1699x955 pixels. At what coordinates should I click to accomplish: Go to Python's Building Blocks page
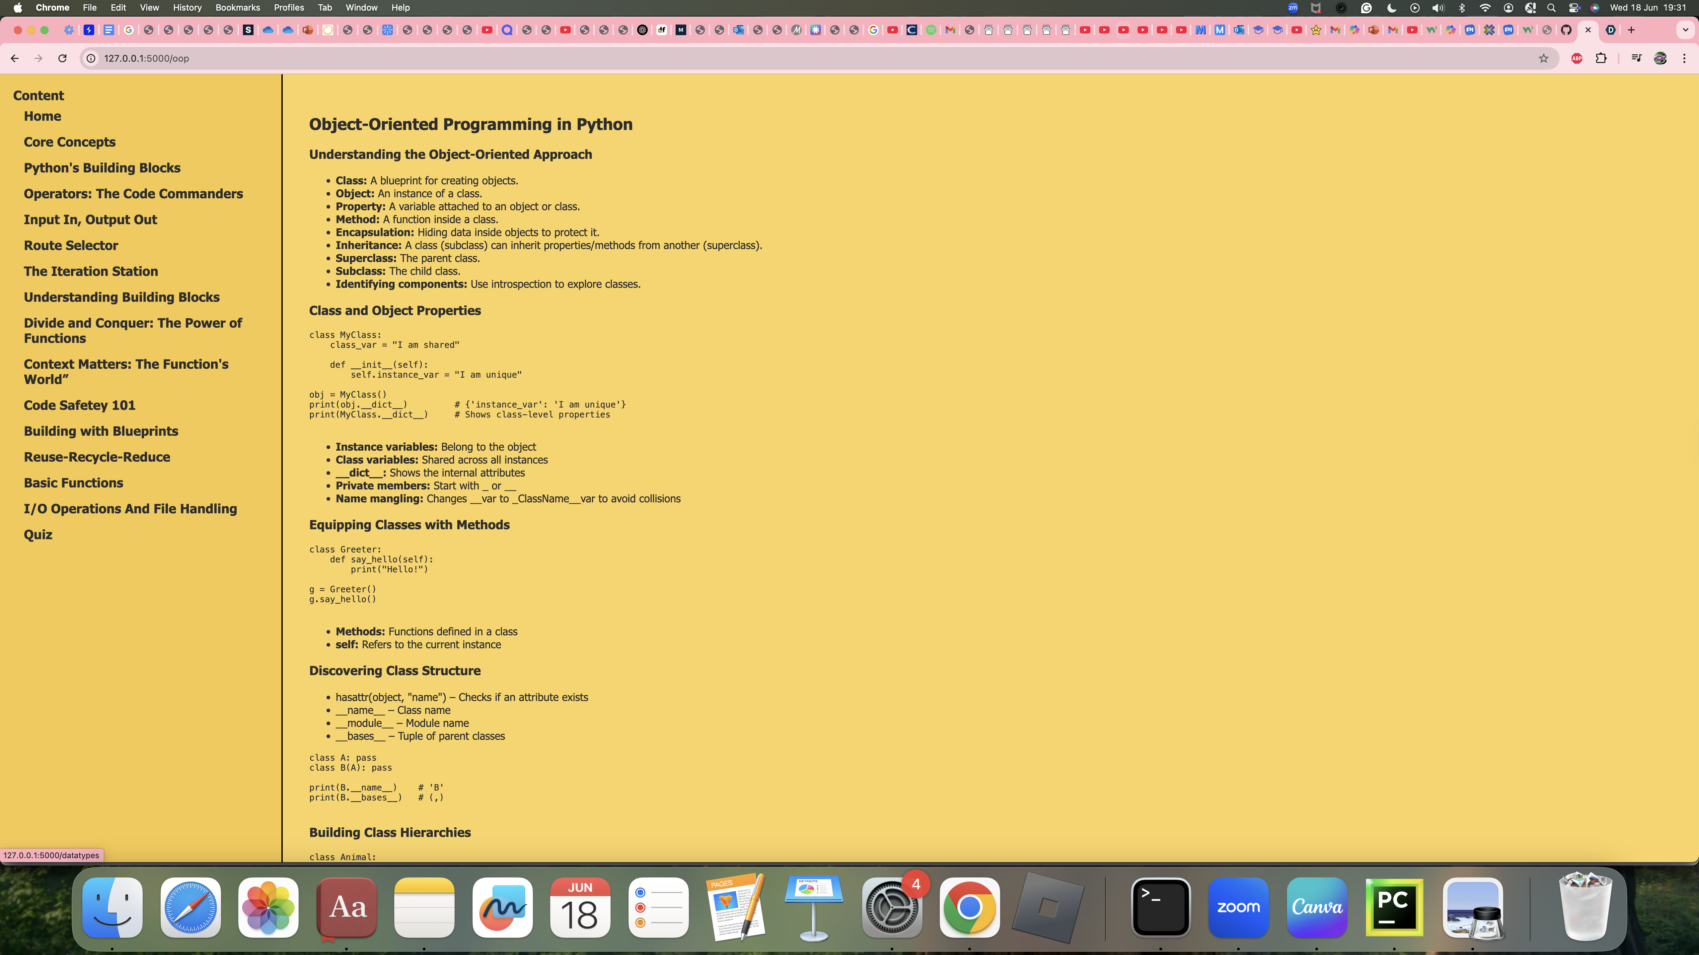102,167
